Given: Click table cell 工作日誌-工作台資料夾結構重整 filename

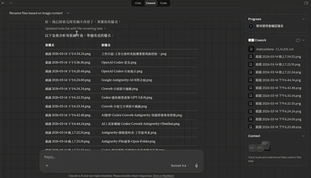Looking at the screenshot, I should [x=134, y=54].
